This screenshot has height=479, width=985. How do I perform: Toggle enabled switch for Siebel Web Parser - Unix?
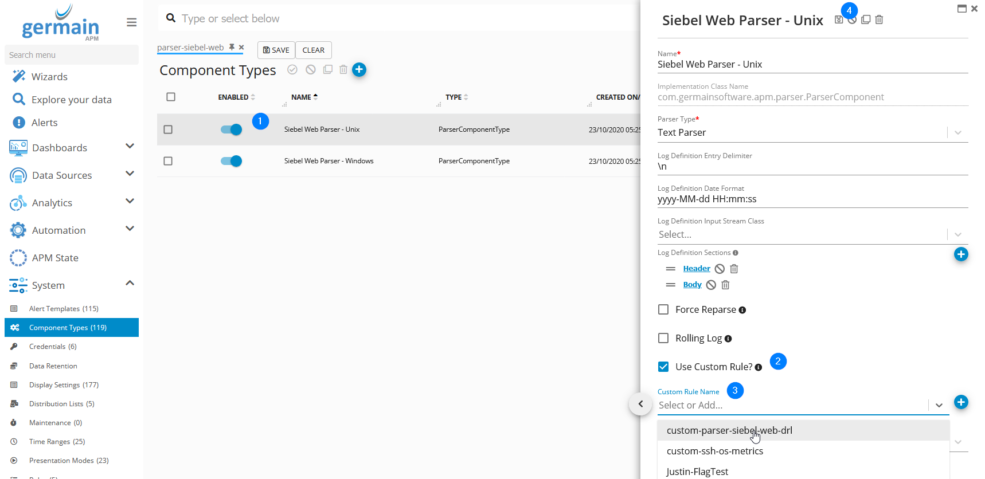[231, 129]
